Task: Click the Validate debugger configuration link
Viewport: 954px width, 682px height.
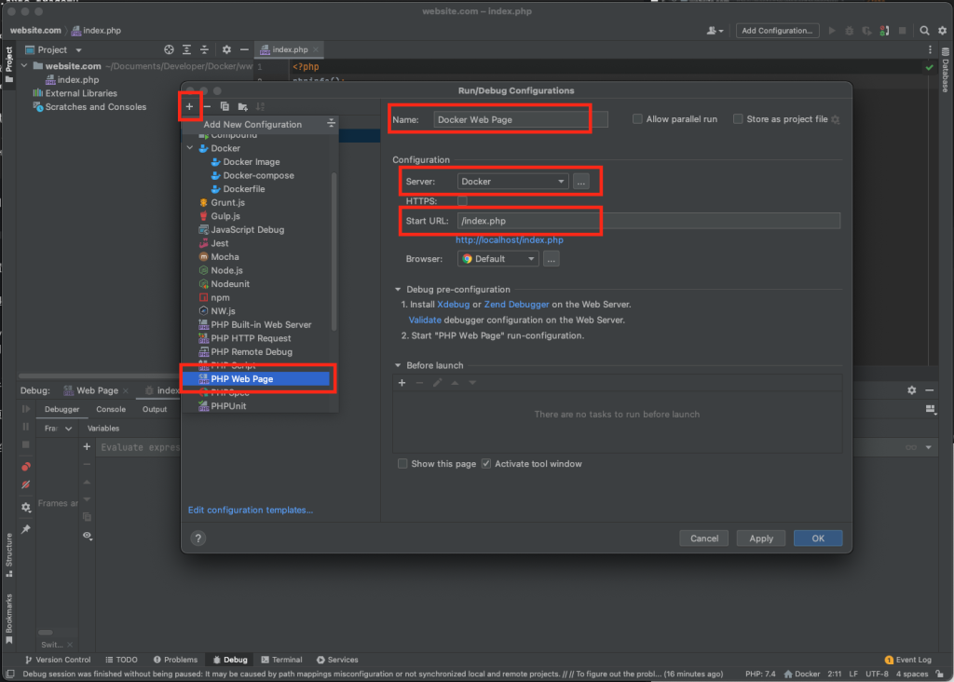Action: click(425, 320)
